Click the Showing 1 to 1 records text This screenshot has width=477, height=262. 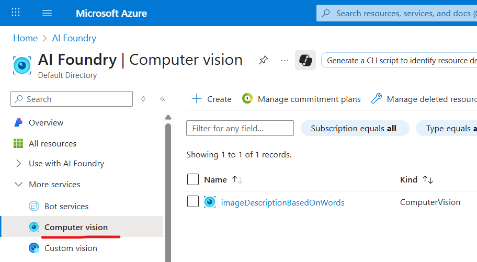(239, 155)
